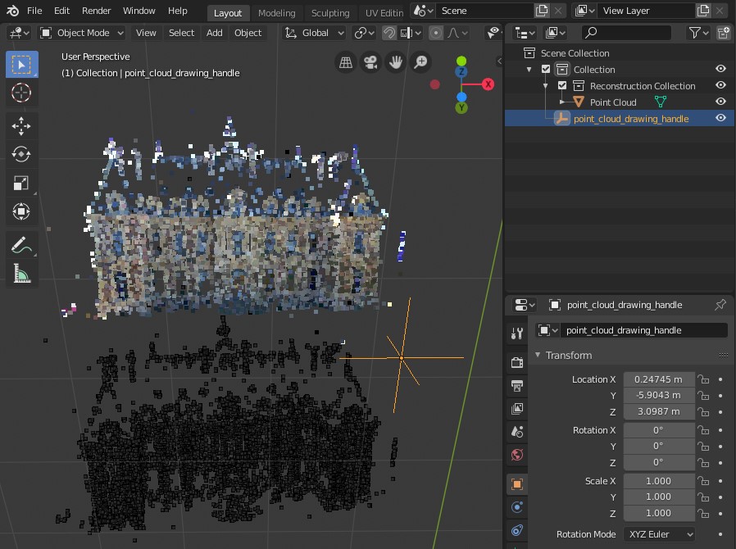Toggle the zoom magnifier icon in viewport
Screen dimensions: 736x549
420,62
